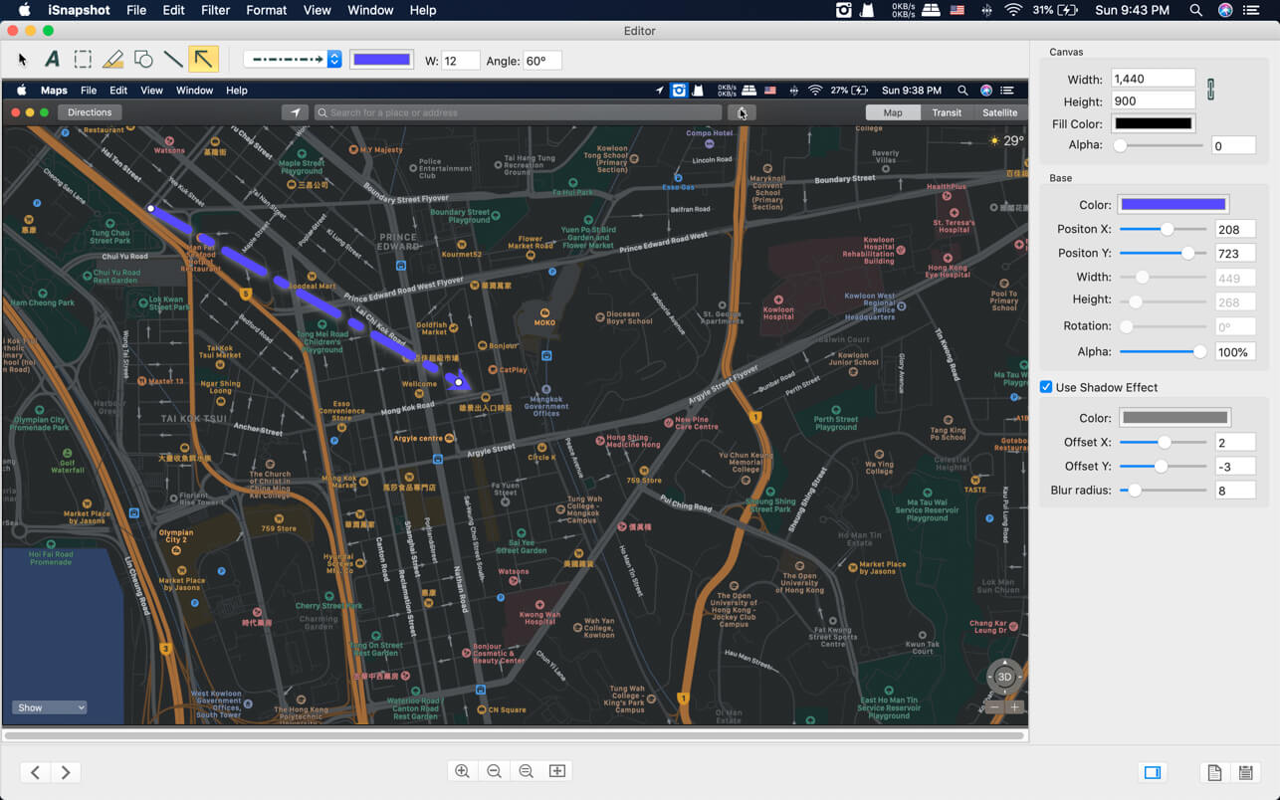1280x800 pixels.
Task: Click the toolbar purple color swatch
Action: 381,60
